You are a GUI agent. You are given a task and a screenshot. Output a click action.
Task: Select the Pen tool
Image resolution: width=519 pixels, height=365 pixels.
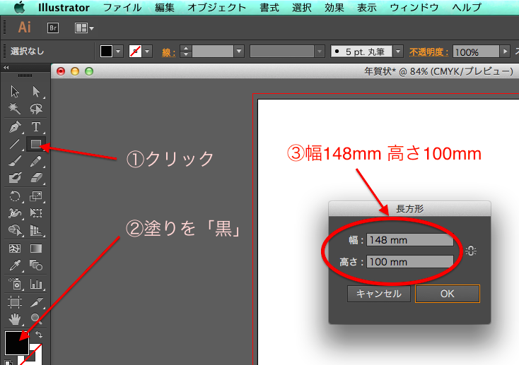tap(15, 127)
